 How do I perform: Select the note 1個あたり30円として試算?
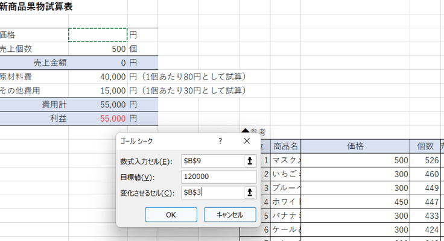(194, 90)
